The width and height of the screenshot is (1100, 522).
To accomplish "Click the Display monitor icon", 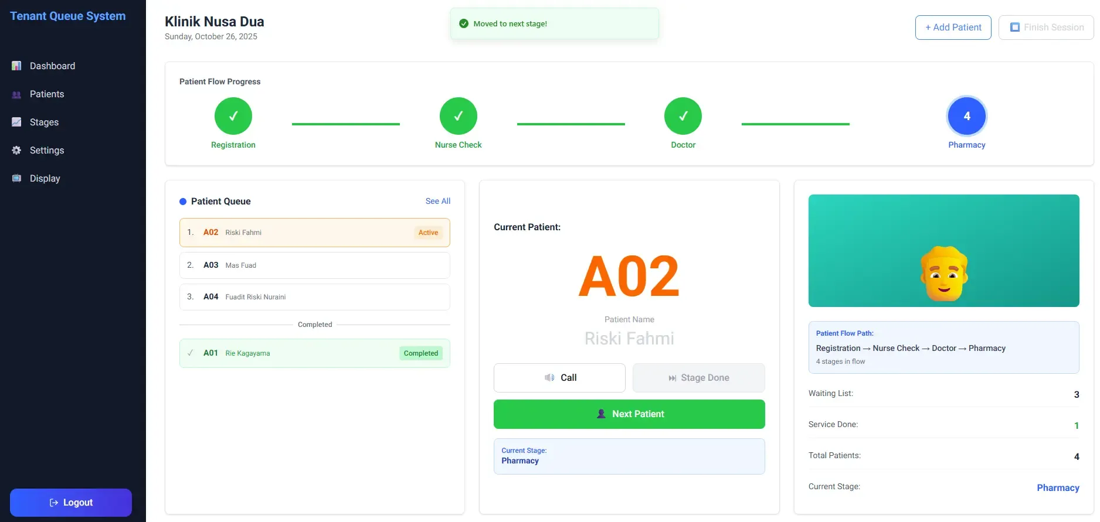I will 16,178.
